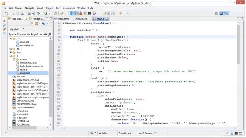
Task: Click the color wheel themes icon
Action: [x=94, y=13]
